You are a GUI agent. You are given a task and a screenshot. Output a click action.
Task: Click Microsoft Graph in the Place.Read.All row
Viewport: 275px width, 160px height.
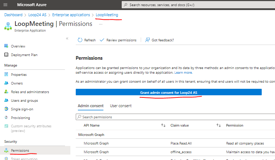(x=96, y=143)
